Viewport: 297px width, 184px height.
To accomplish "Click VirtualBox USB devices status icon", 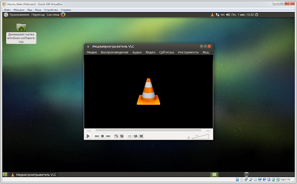I will (x=251, y=179).
